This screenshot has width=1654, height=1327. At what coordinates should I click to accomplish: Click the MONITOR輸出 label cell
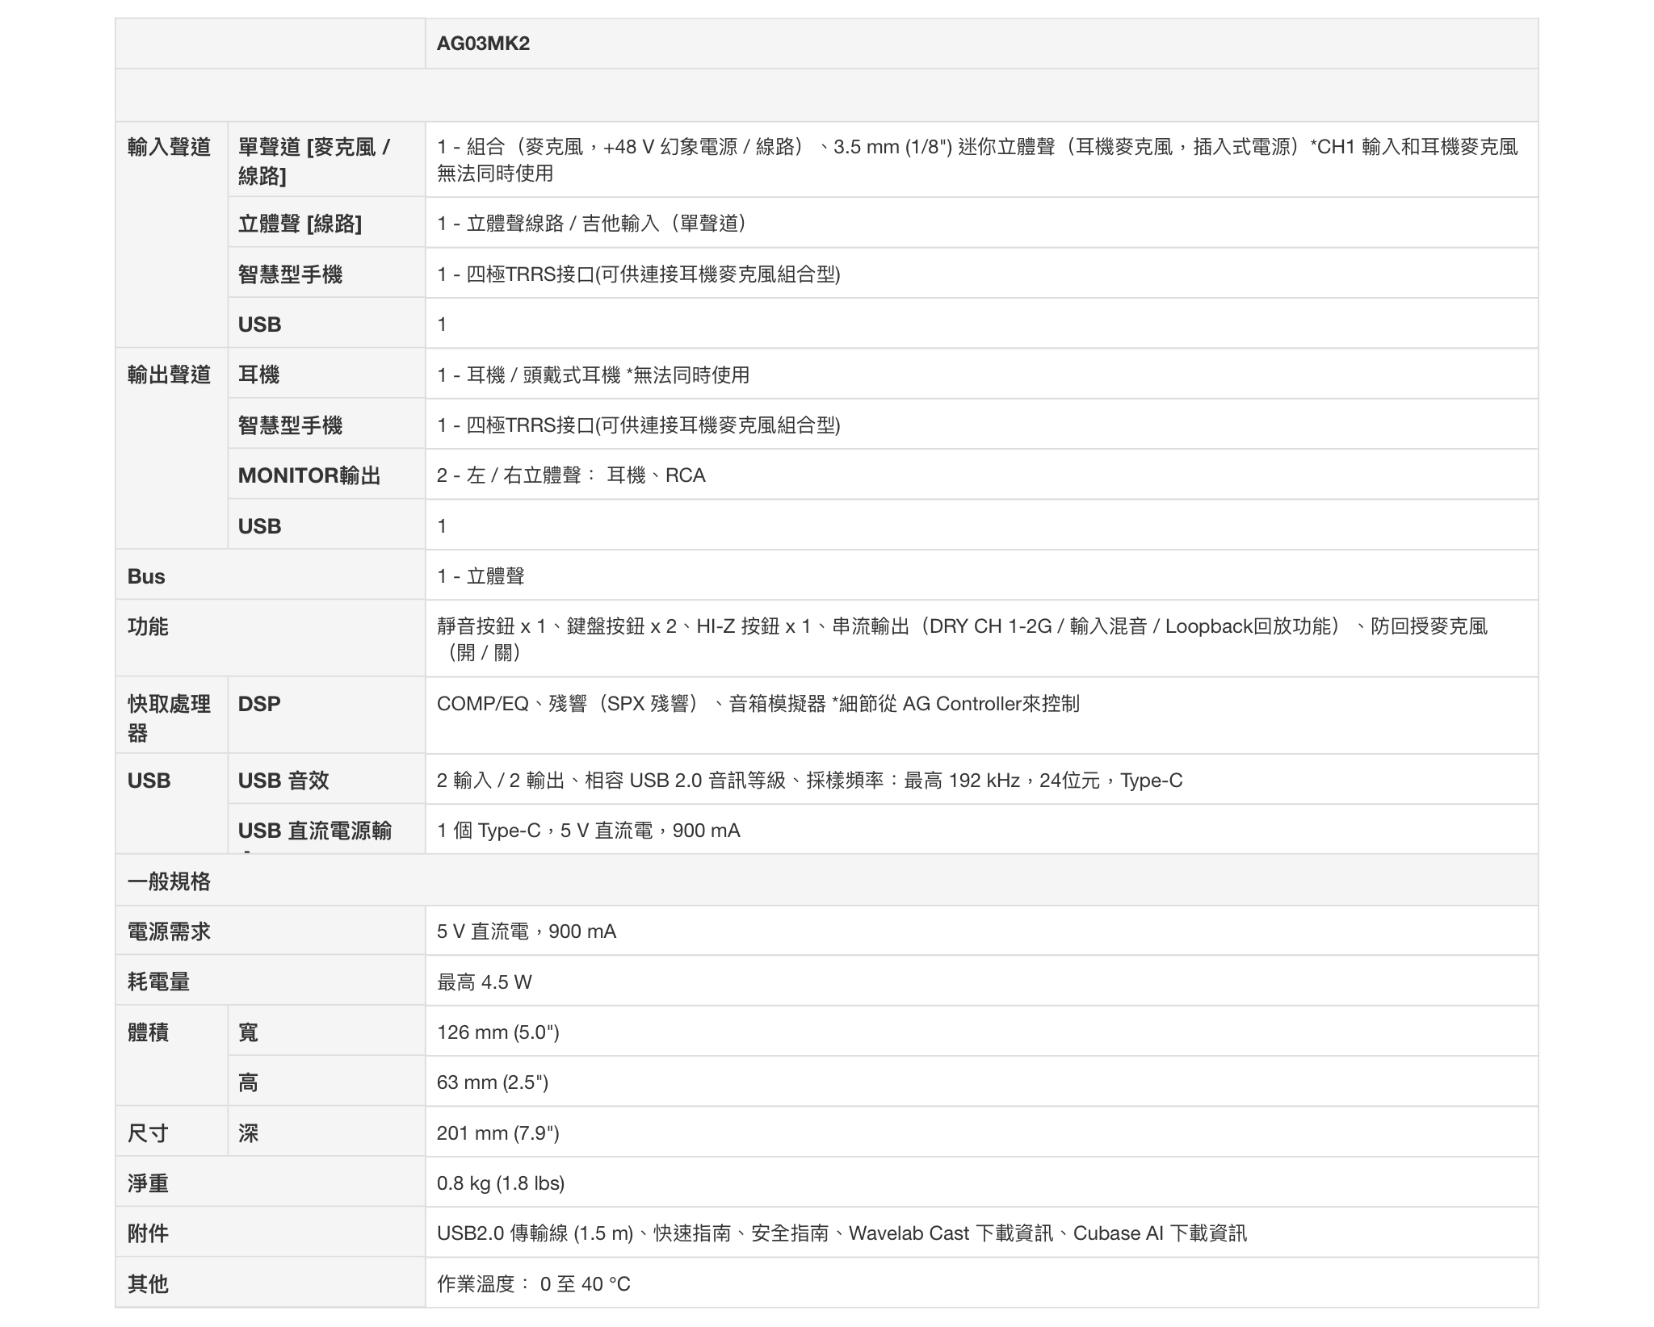[309, 475]
